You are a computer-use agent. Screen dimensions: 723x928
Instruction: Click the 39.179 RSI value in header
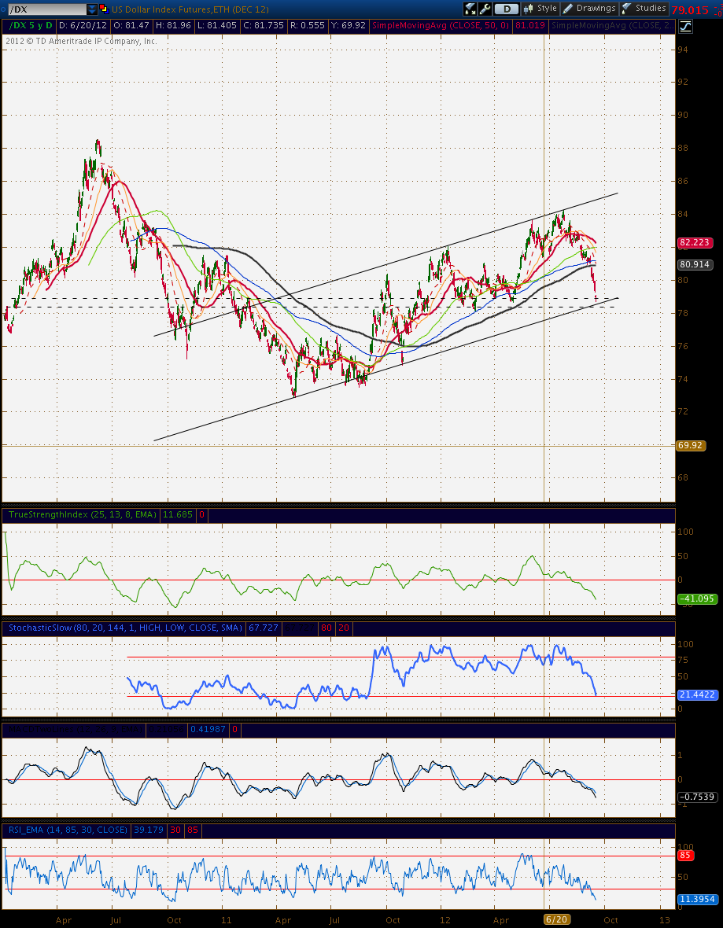click(x=148, y=830)
